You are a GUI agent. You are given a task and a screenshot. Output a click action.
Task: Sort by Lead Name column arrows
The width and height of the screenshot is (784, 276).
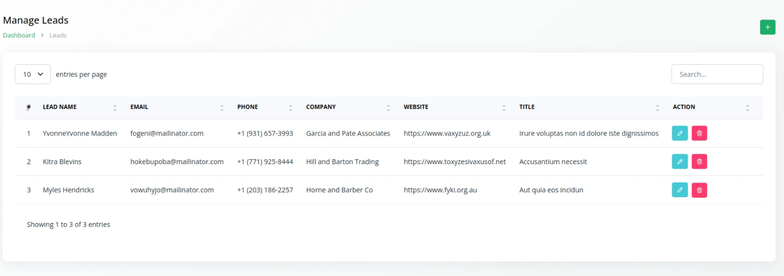115,107
